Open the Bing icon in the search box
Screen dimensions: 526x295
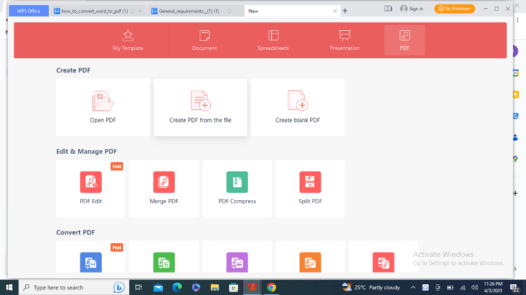click(x=119, y=287)
